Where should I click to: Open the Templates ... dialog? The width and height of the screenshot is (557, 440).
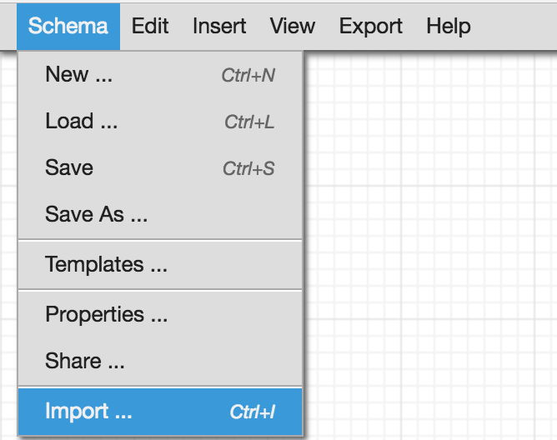[x=160, y=264]
